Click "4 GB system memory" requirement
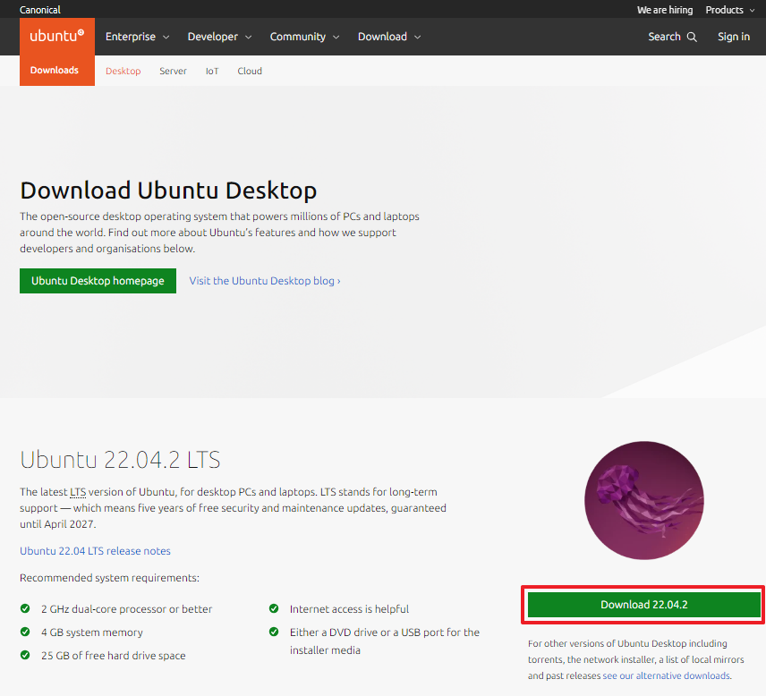Viewport: 766px width, 696px height. click(92, 632)
